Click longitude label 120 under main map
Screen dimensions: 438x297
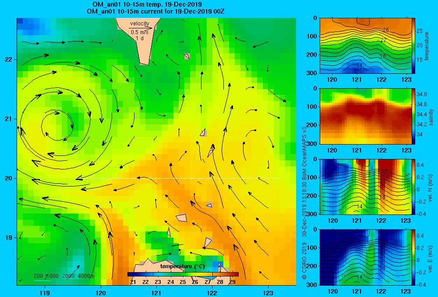point(101,293)
